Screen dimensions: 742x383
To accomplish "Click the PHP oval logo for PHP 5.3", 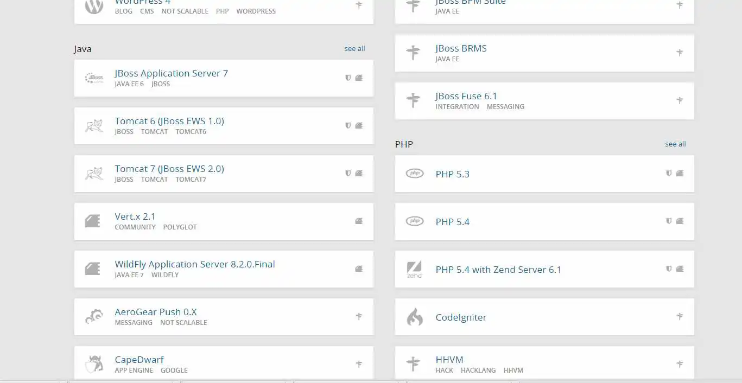I will (x=415, y=174).
